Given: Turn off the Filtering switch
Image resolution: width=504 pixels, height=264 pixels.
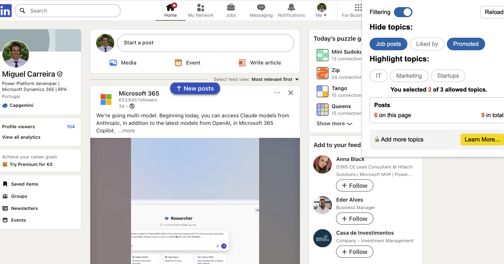Looking at the screenshot, I should [403, 12].
